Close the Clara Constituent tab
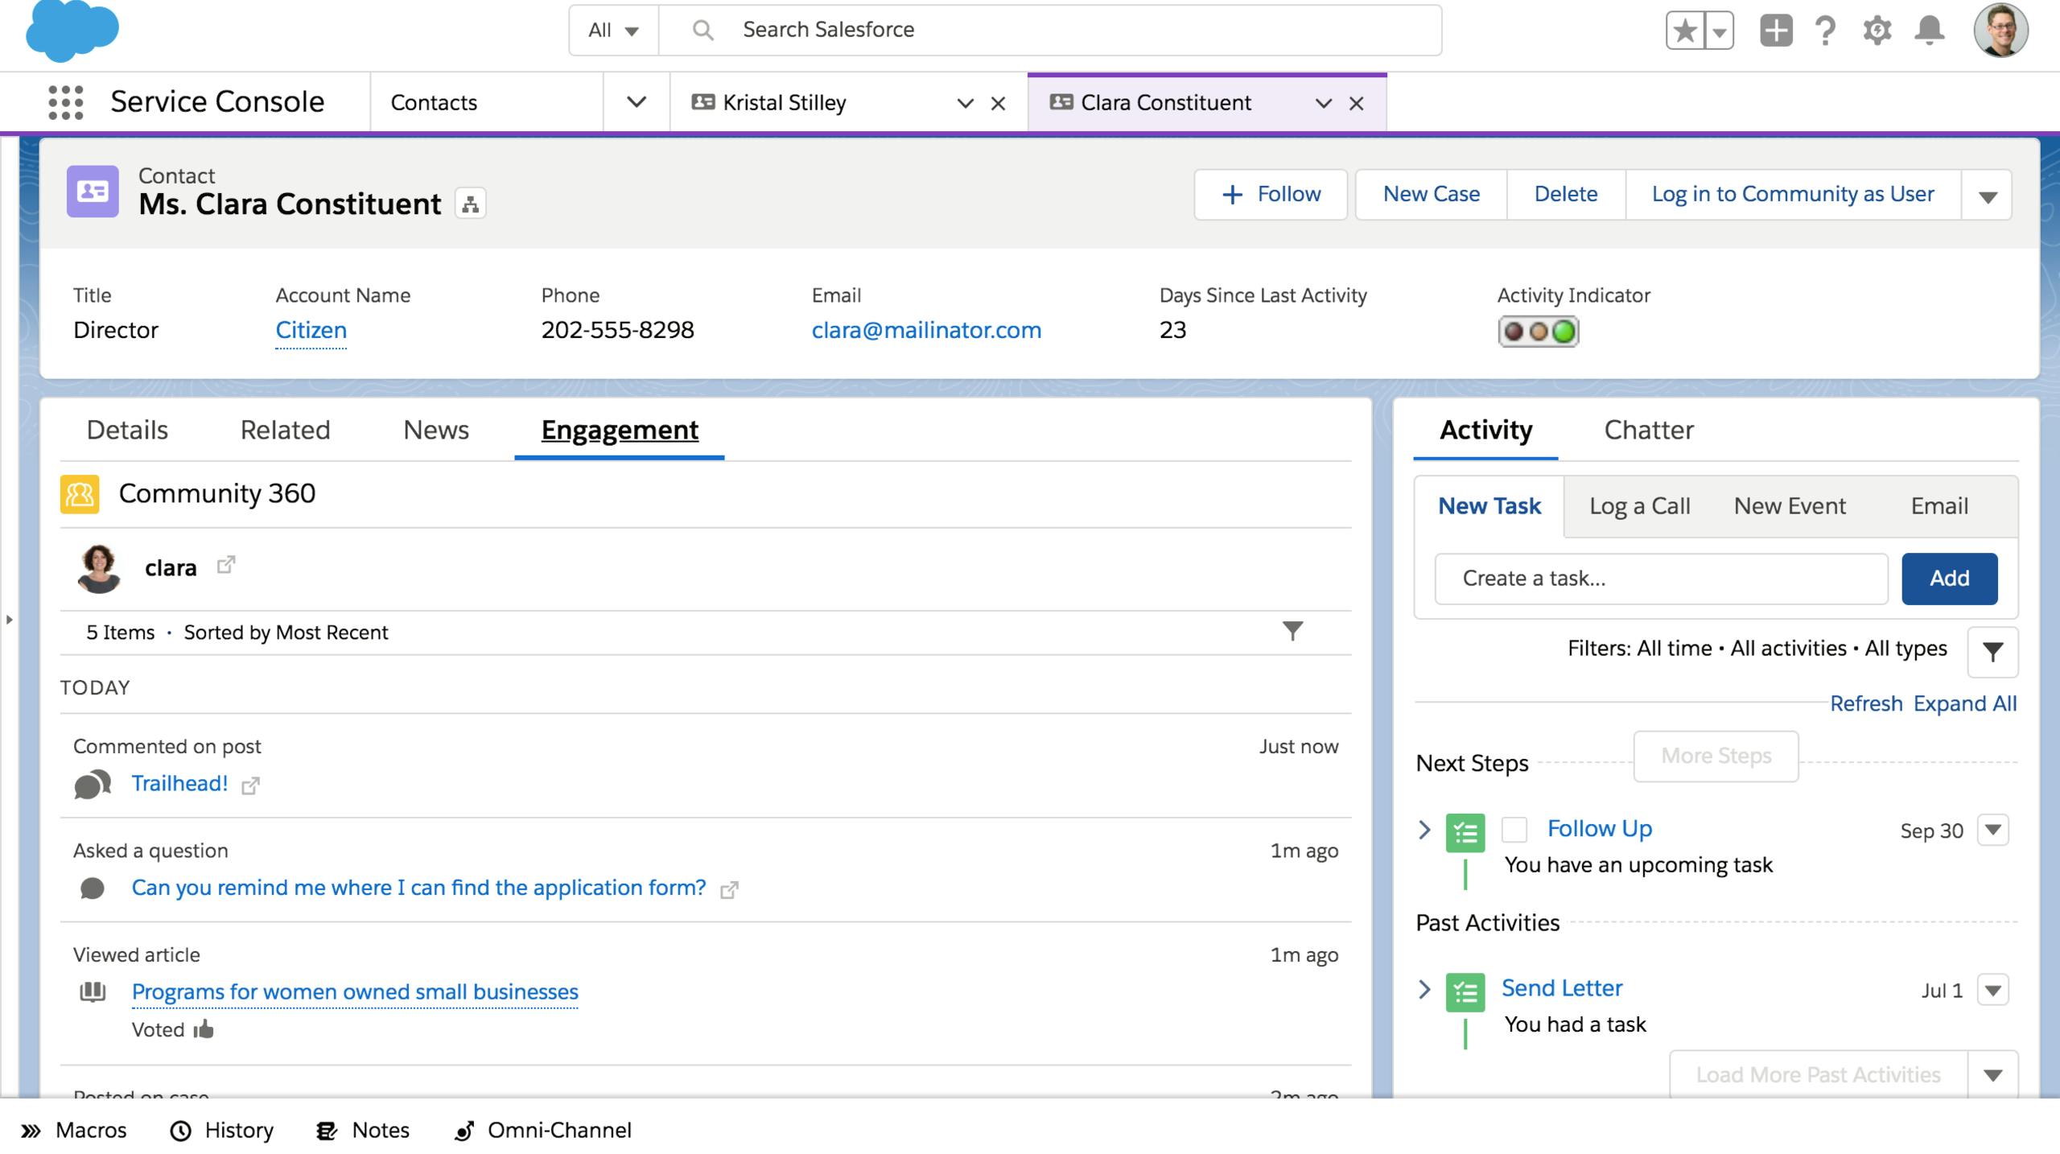Screen dimensions: 2060x1154 [1356, 103]
